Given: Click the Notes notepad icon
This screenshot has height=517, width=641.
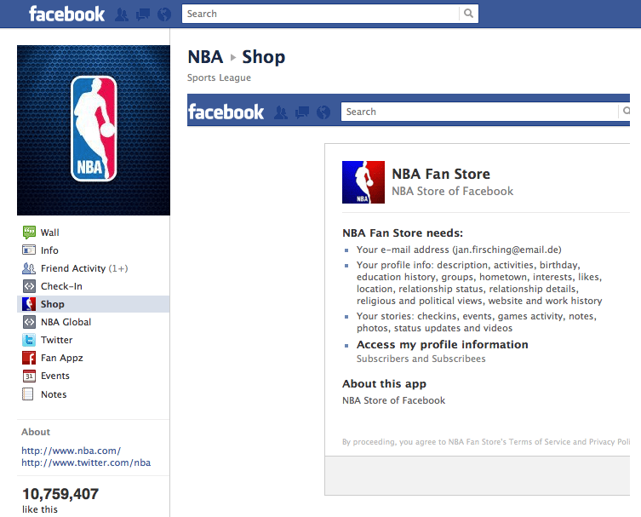Looking at the screenshot, I should pyautogui.click(x=28, y=393).
